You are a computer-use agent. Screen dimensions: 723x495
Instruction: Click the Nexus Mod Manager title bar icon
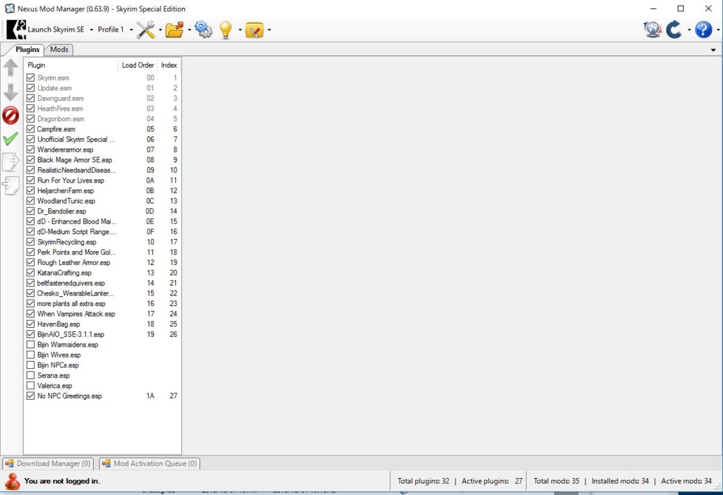pyautogui.click(x=9, y=8)
